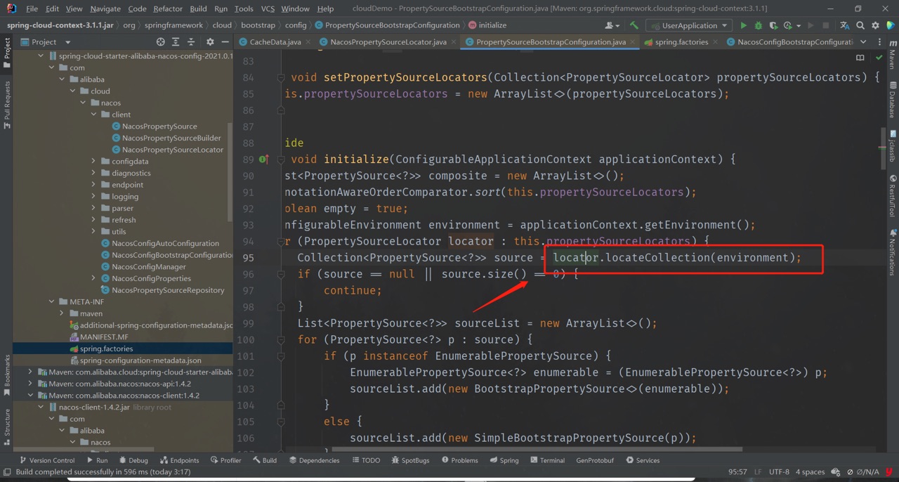Open Version Control tool window
The height and width of the screenshot is (482, 899).
point(46,460)
